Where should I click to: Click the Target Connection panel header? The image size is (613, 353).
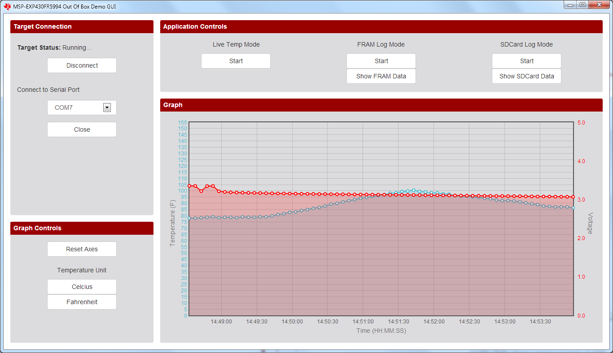pyautogui.click(x=82, y=26)
